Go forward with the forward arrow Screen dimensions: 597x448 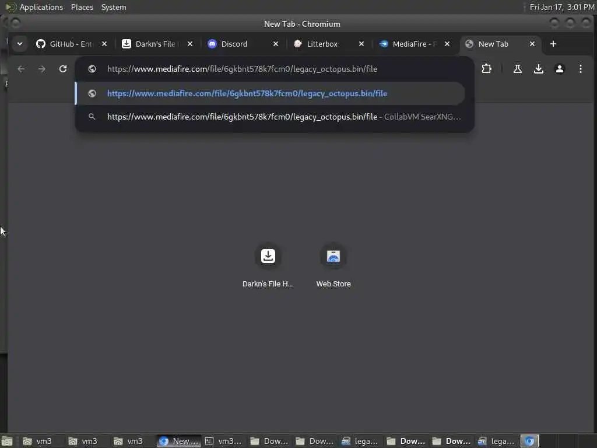click(42, 69)
